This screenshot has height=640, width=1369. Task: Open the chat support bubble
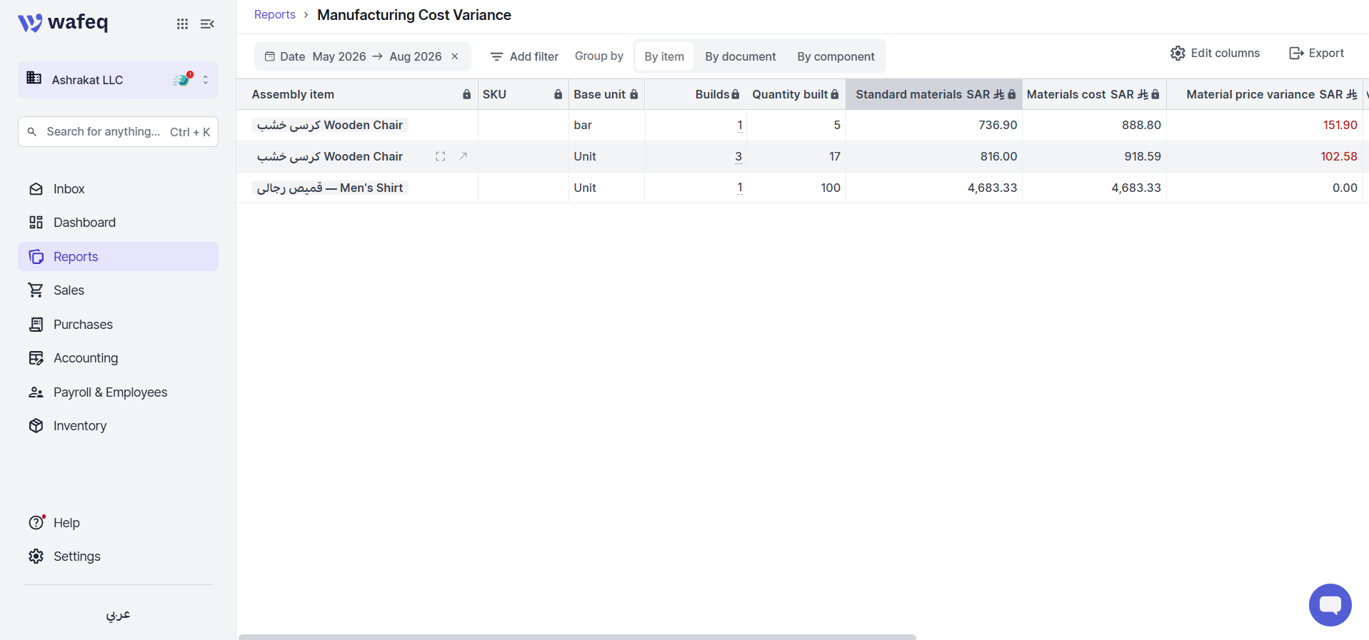click(x=1330, y=605)
